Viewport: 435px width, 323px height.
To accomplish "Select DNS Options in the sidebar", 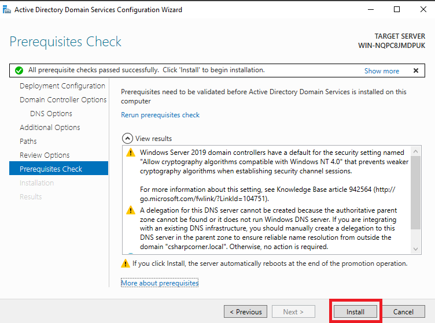I will coord(51,113).
